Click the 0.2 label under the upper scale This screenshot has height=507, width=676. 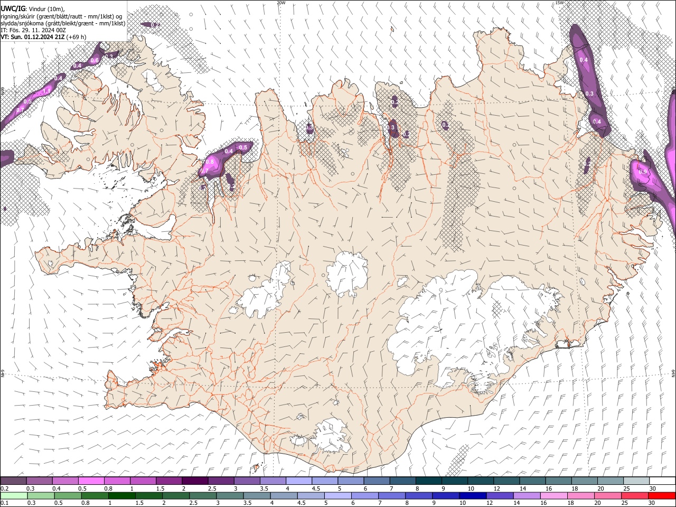tap(4, 489)
